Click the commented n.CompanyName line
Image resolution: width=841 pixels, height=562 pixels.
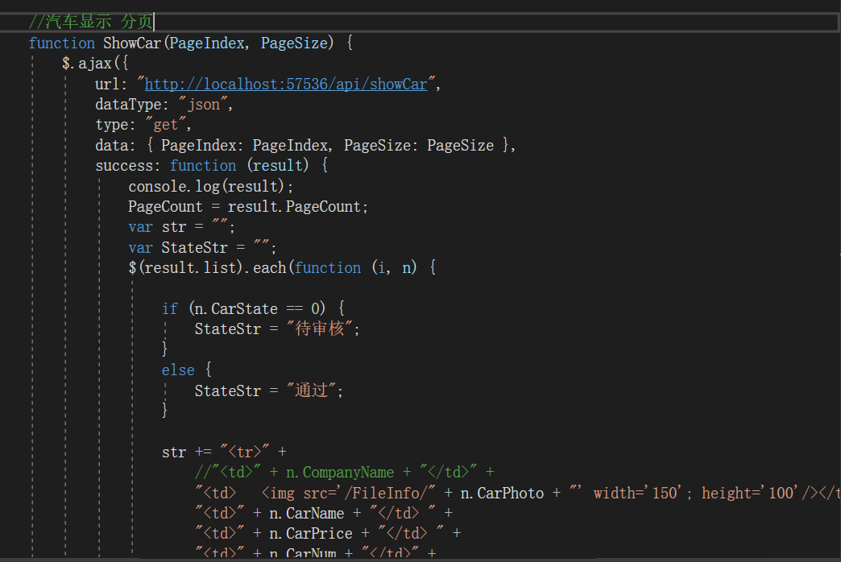[x=344, y=472]
